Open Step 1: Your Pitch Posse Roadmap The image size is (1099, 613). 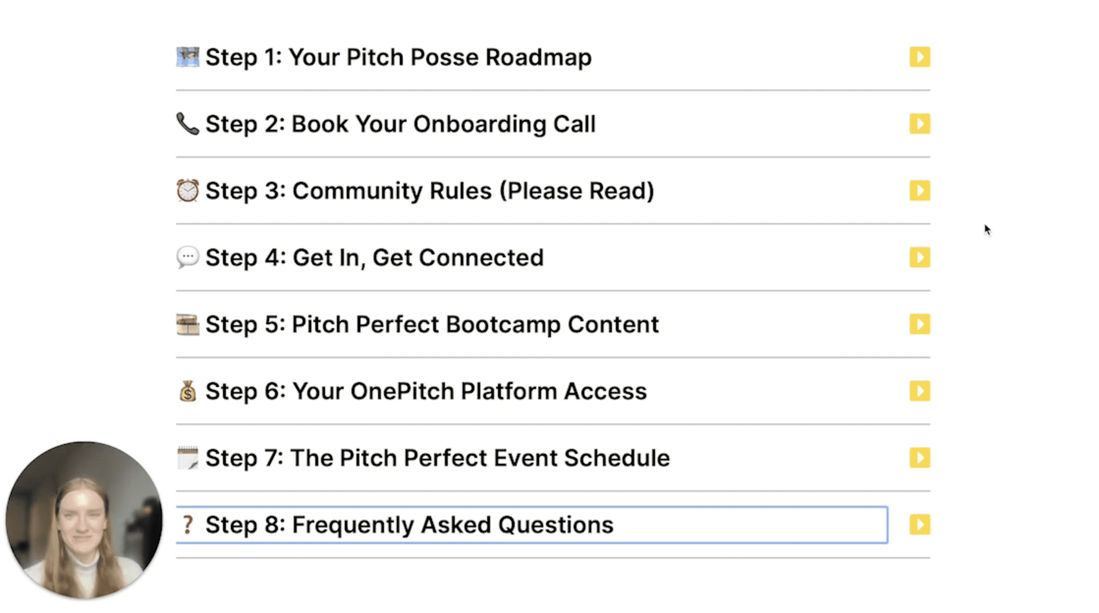398,57
